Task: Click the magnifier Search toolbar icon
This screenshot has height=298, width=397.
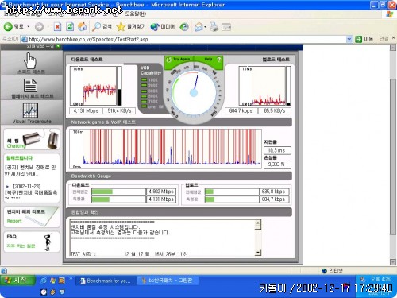Action: (x=96, y=26)
